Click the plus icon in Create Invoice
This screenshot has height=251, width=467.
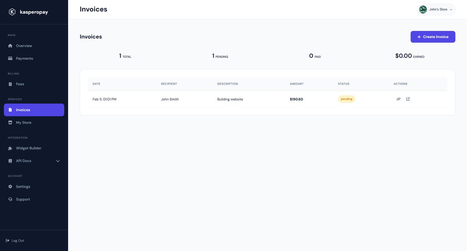click(x=419, y=37)
